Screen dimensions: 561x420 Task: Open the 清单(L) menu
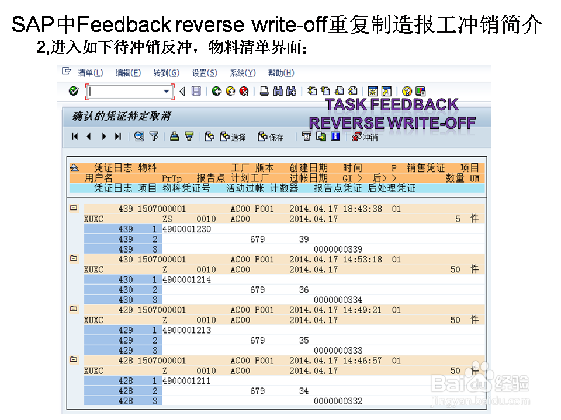click(x=91, y=73)
